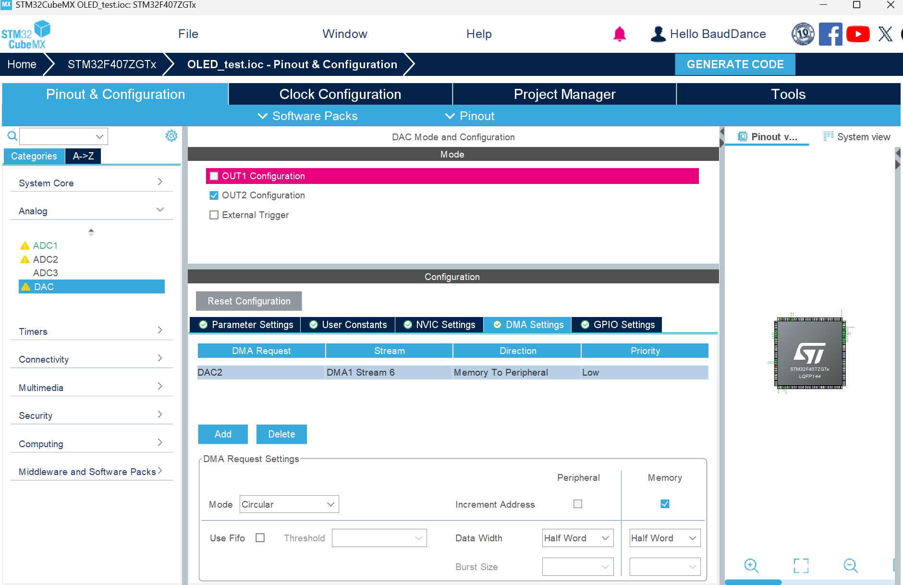
Task: Expand Middleware and Software Packs
Action: 91,472
